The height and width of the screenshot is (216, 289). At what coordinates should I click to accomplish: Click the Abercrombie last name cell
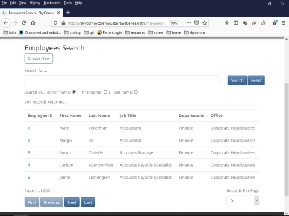click(x=101, y=165)
